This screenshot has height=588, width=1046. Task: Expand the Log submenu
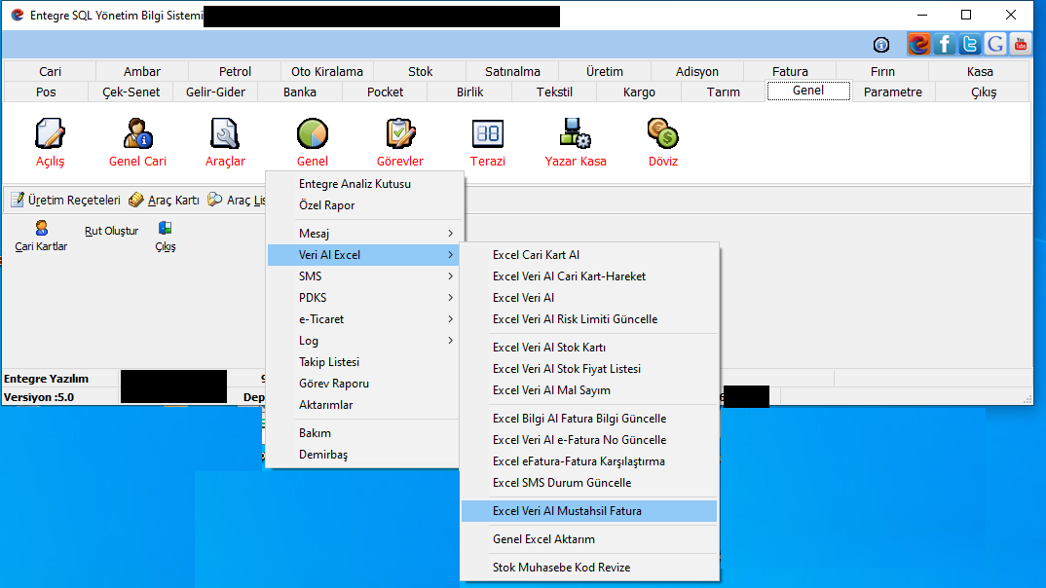[365, 340]
